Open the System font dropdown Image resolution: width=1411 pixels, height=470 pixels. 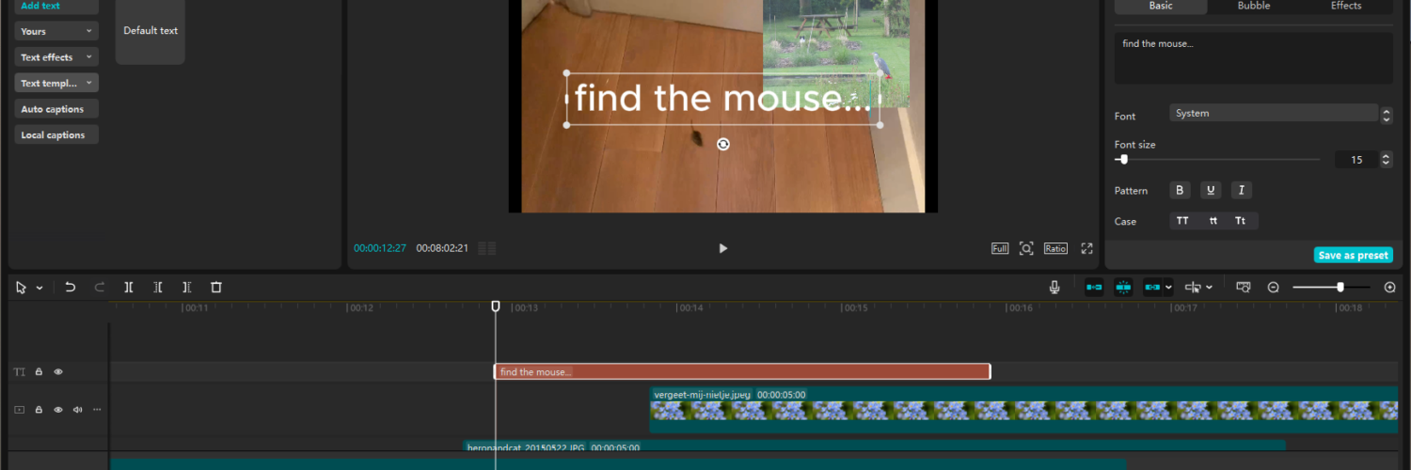pos(1274,114)
